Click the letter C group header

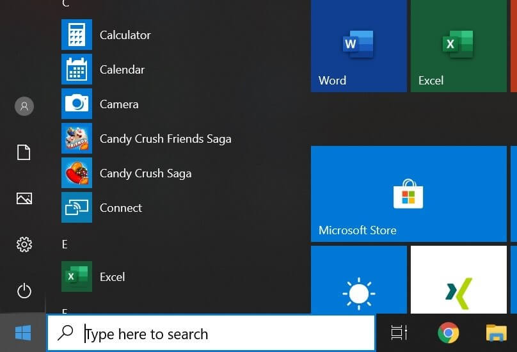click(66, 3)
